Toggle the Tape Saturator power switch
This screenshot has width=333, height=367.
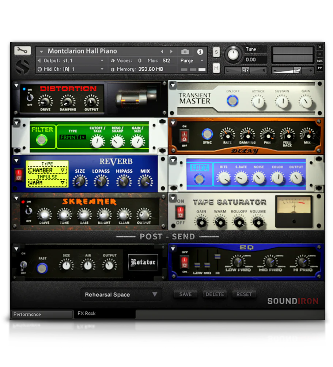point(180,212)
